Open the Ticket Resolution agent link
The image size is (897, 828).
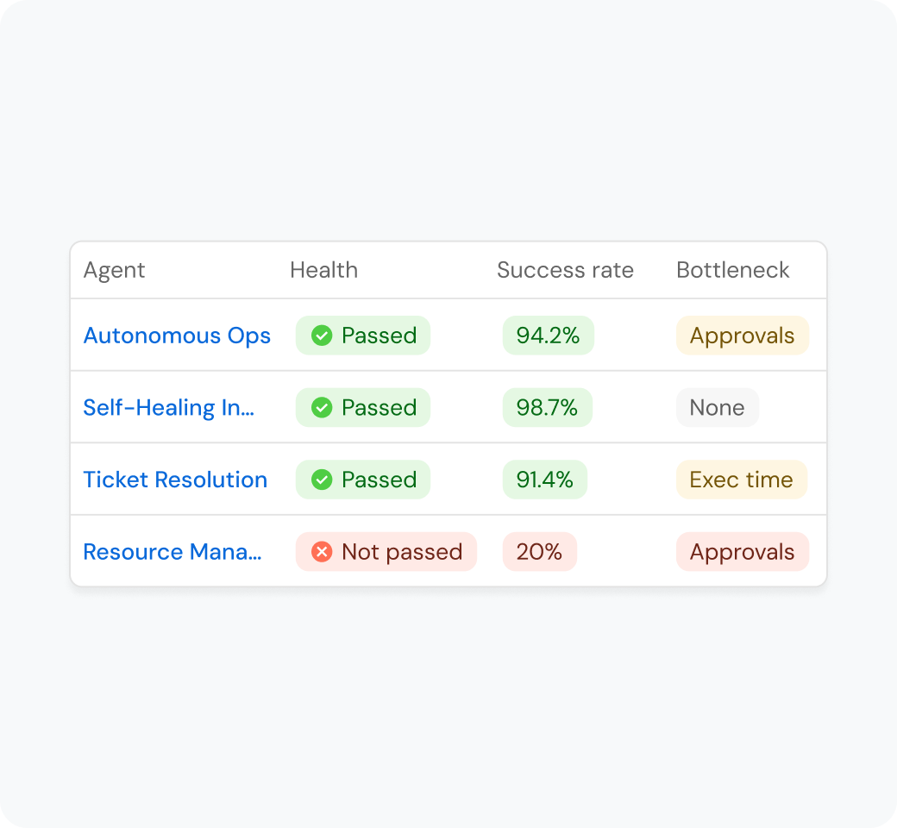pos(175,480)
